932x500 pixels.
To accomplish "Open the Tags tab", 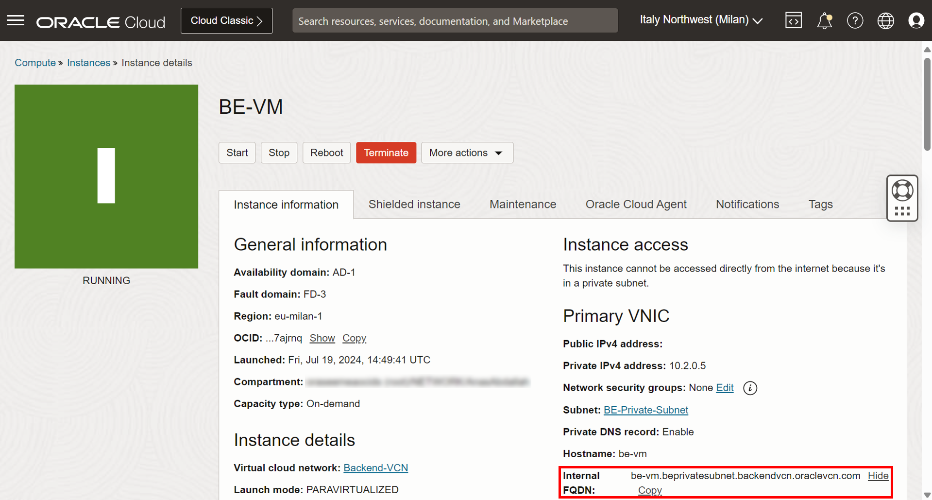I will click(820, 204).
